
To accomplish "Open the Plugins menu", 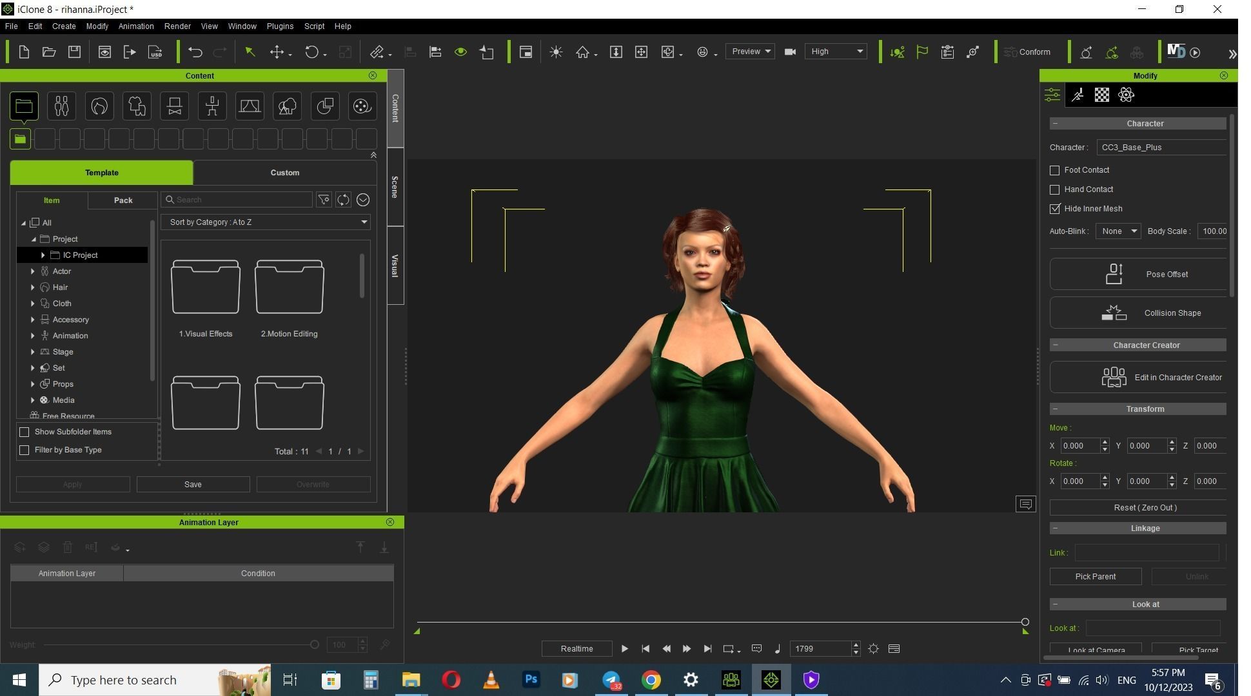I will [280, 26].
